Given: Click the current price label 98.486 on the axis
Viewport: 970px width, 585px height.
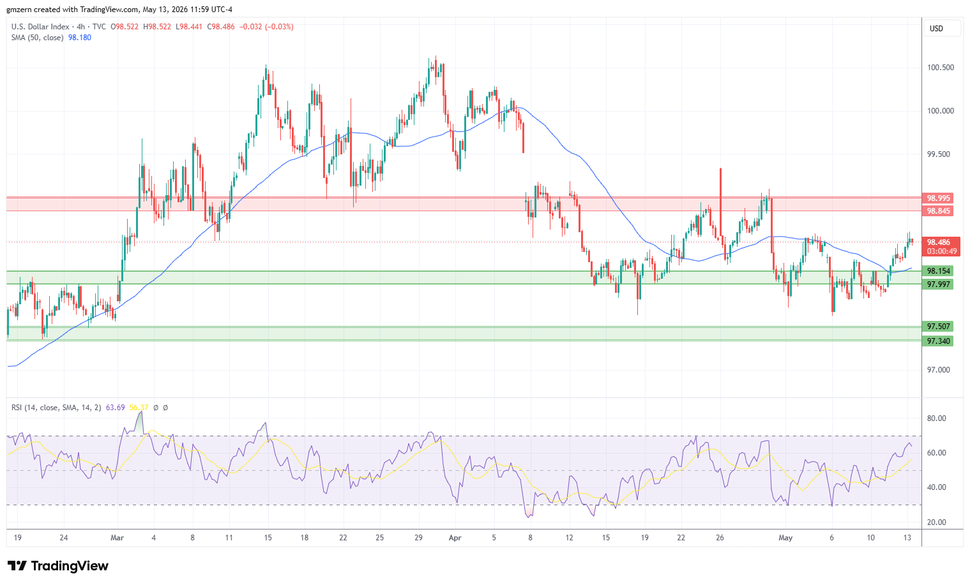Looking at the screenshot, I should click(x=939, y=242).
